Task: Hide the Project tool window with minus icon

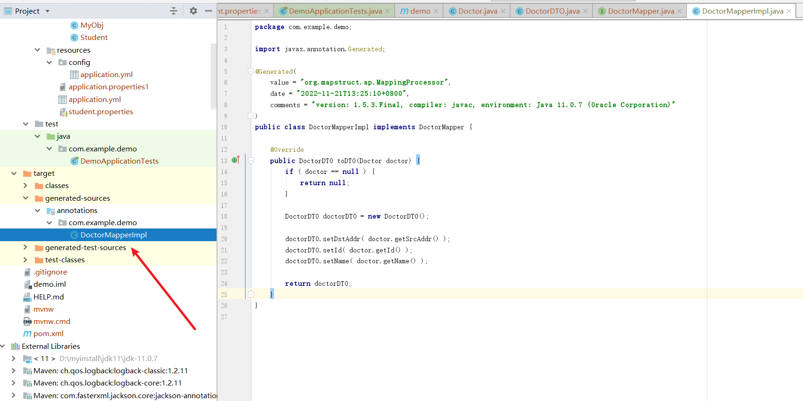Action: click(x=209, y=11)
